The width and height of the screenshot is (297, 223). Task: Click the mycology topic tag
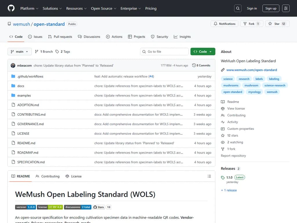click(254, 92)
